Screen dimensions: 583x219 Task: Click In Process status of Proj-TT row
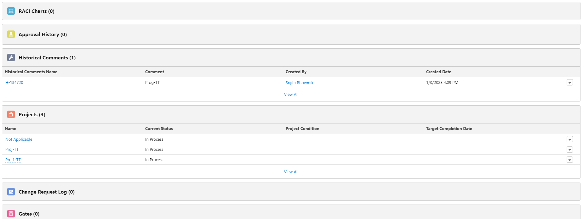pyautogui.click(x=154, y=150)
